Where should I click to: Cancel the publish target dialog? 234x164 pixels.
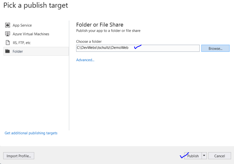[x=220, y=156]
